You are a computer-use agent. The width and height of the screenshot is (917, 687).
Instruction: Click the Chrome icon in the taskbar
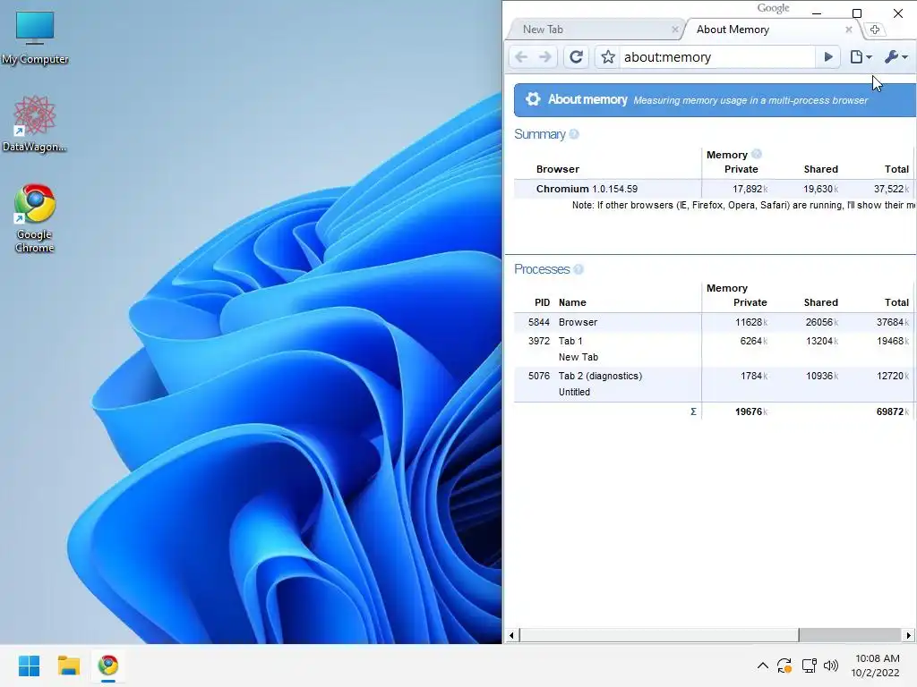click(108, 666)
